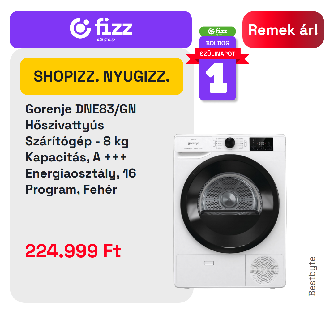
Task: Click the dryer's round program knob
Action: [x=230, y=143]
